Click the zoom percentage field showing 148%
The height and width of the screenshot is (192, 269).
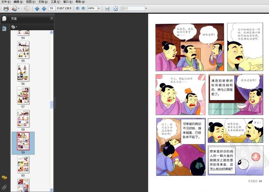pyautogui.click(x=92, y=8)
